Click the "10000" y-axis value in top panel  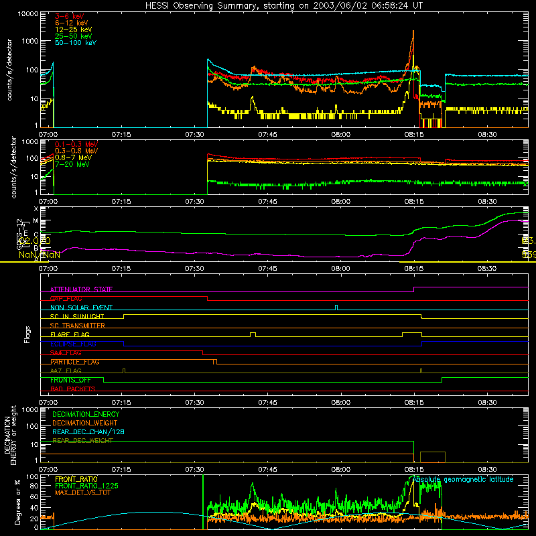[28, 14]
